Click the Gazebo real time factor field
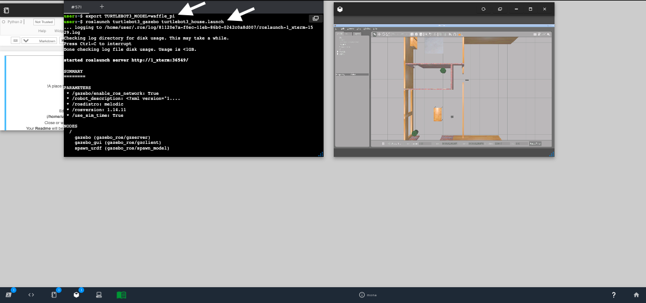 click(425, 144)
